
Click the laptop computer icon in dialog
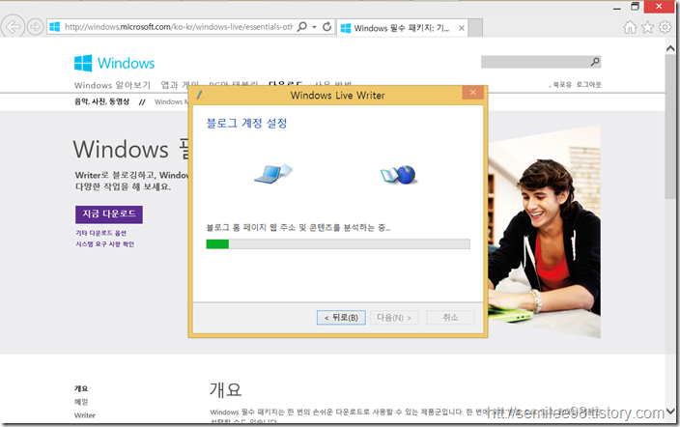point(273,174)
